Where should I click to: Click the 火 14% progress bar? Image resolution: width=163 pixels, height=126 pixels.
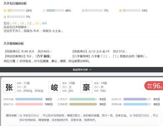pyautogui.click(x=132, y=10)
